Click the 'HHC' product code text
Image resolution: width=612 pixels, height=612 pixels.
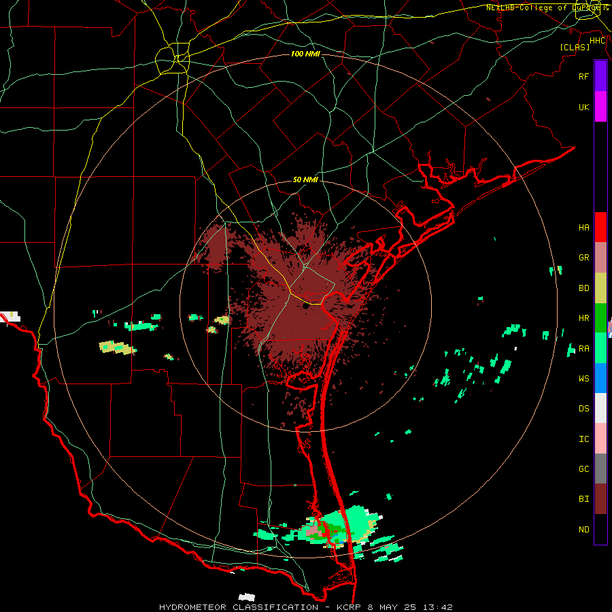click(x=598, y=41)
